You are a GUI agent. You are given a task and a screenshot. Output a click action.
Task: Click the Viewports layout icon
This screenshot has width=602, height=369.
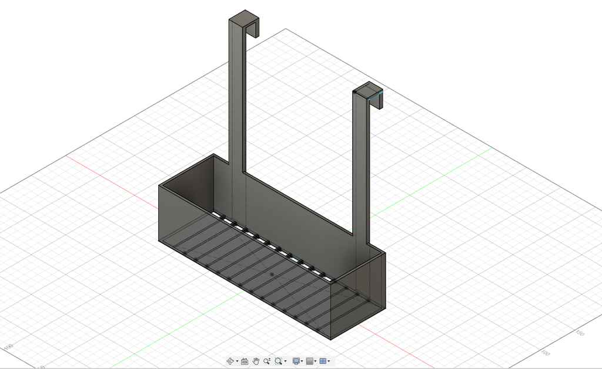pyautogui.click(x=323, y=361)
